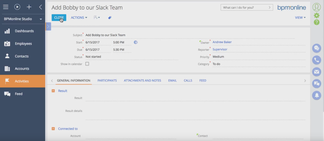The image size is (324, 141).
Task: Show earlier tabs with the left arrow
Action: (x=52, y=81)
